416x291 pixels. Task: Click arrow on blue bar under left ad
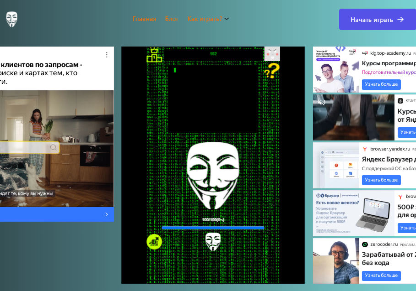click(107, 214)
